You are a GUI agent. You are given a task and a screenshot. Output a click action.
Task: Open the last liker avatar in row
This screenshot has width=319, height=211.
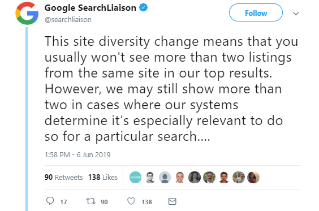click(x=253, y=177)
